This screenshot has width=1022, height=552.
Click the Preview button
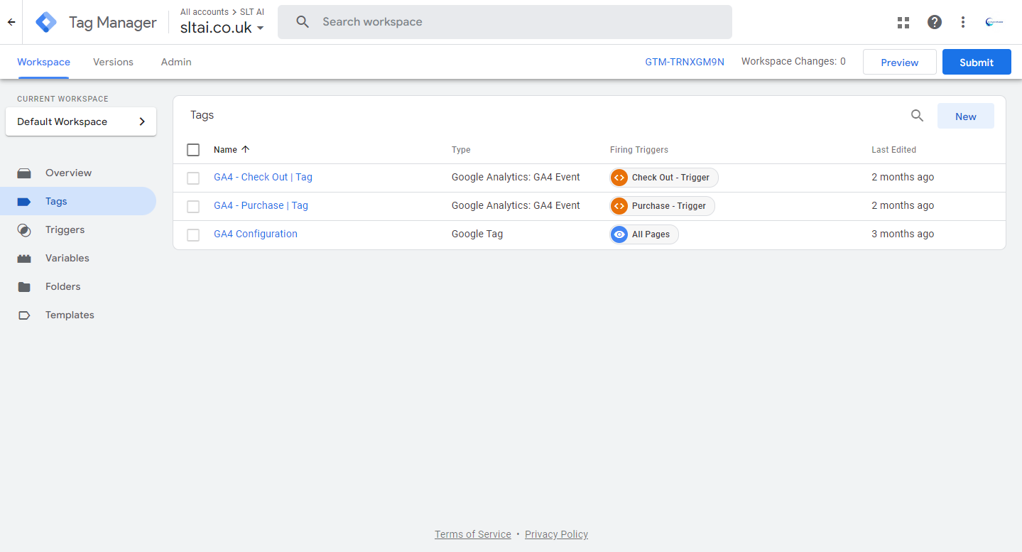point(899,63)
